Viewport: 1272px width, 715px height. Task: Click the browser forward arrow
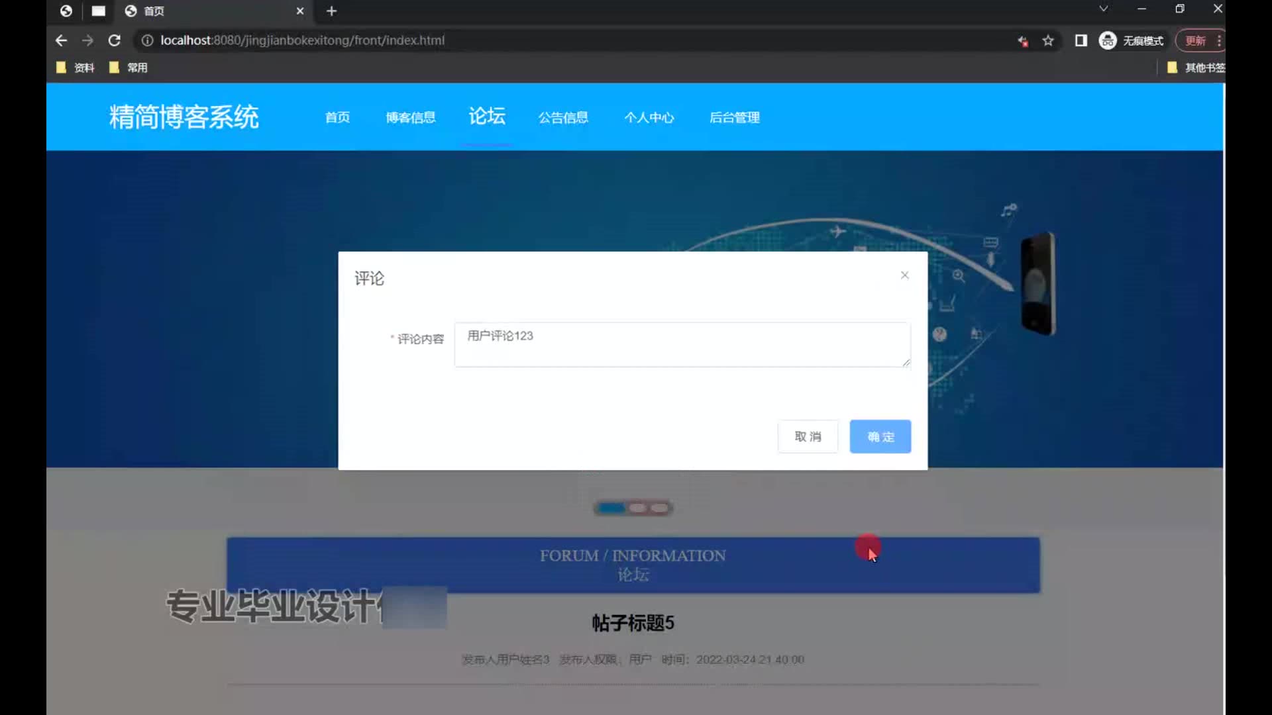[87, 40]
